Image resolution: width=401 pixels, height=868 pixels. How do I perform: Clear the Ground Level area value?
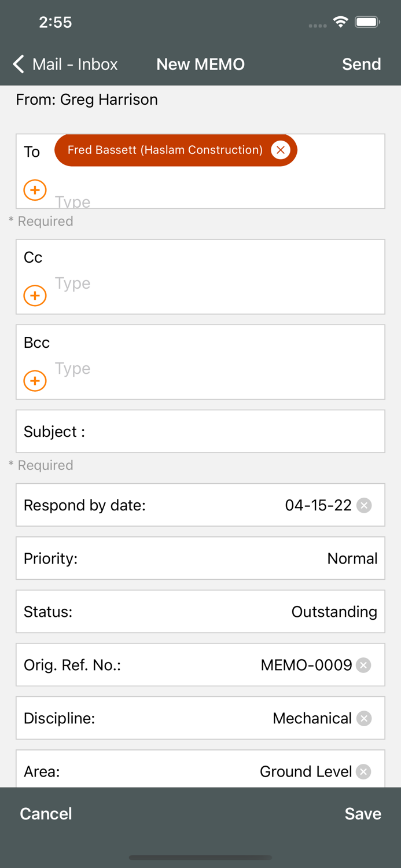click(x=363, y=771)
